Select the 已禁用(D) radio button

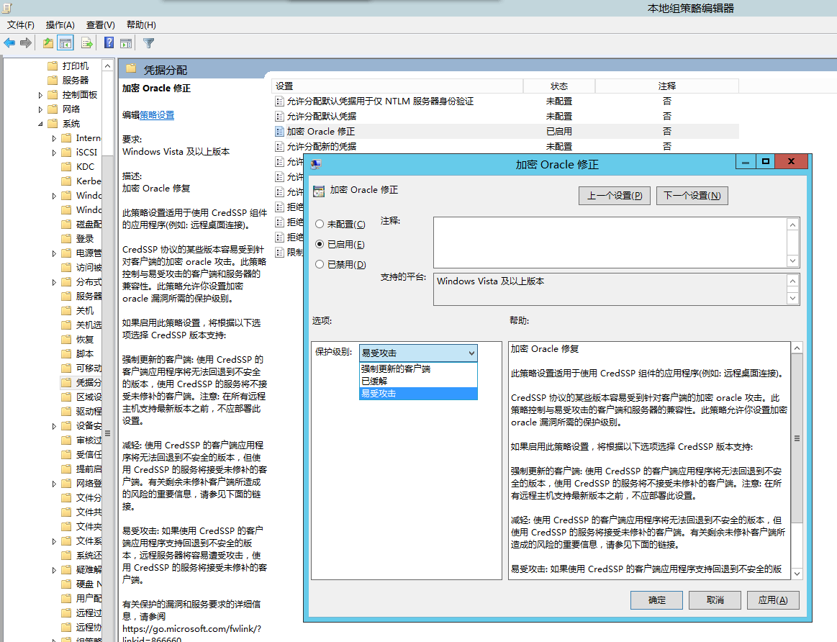point(320,264)
